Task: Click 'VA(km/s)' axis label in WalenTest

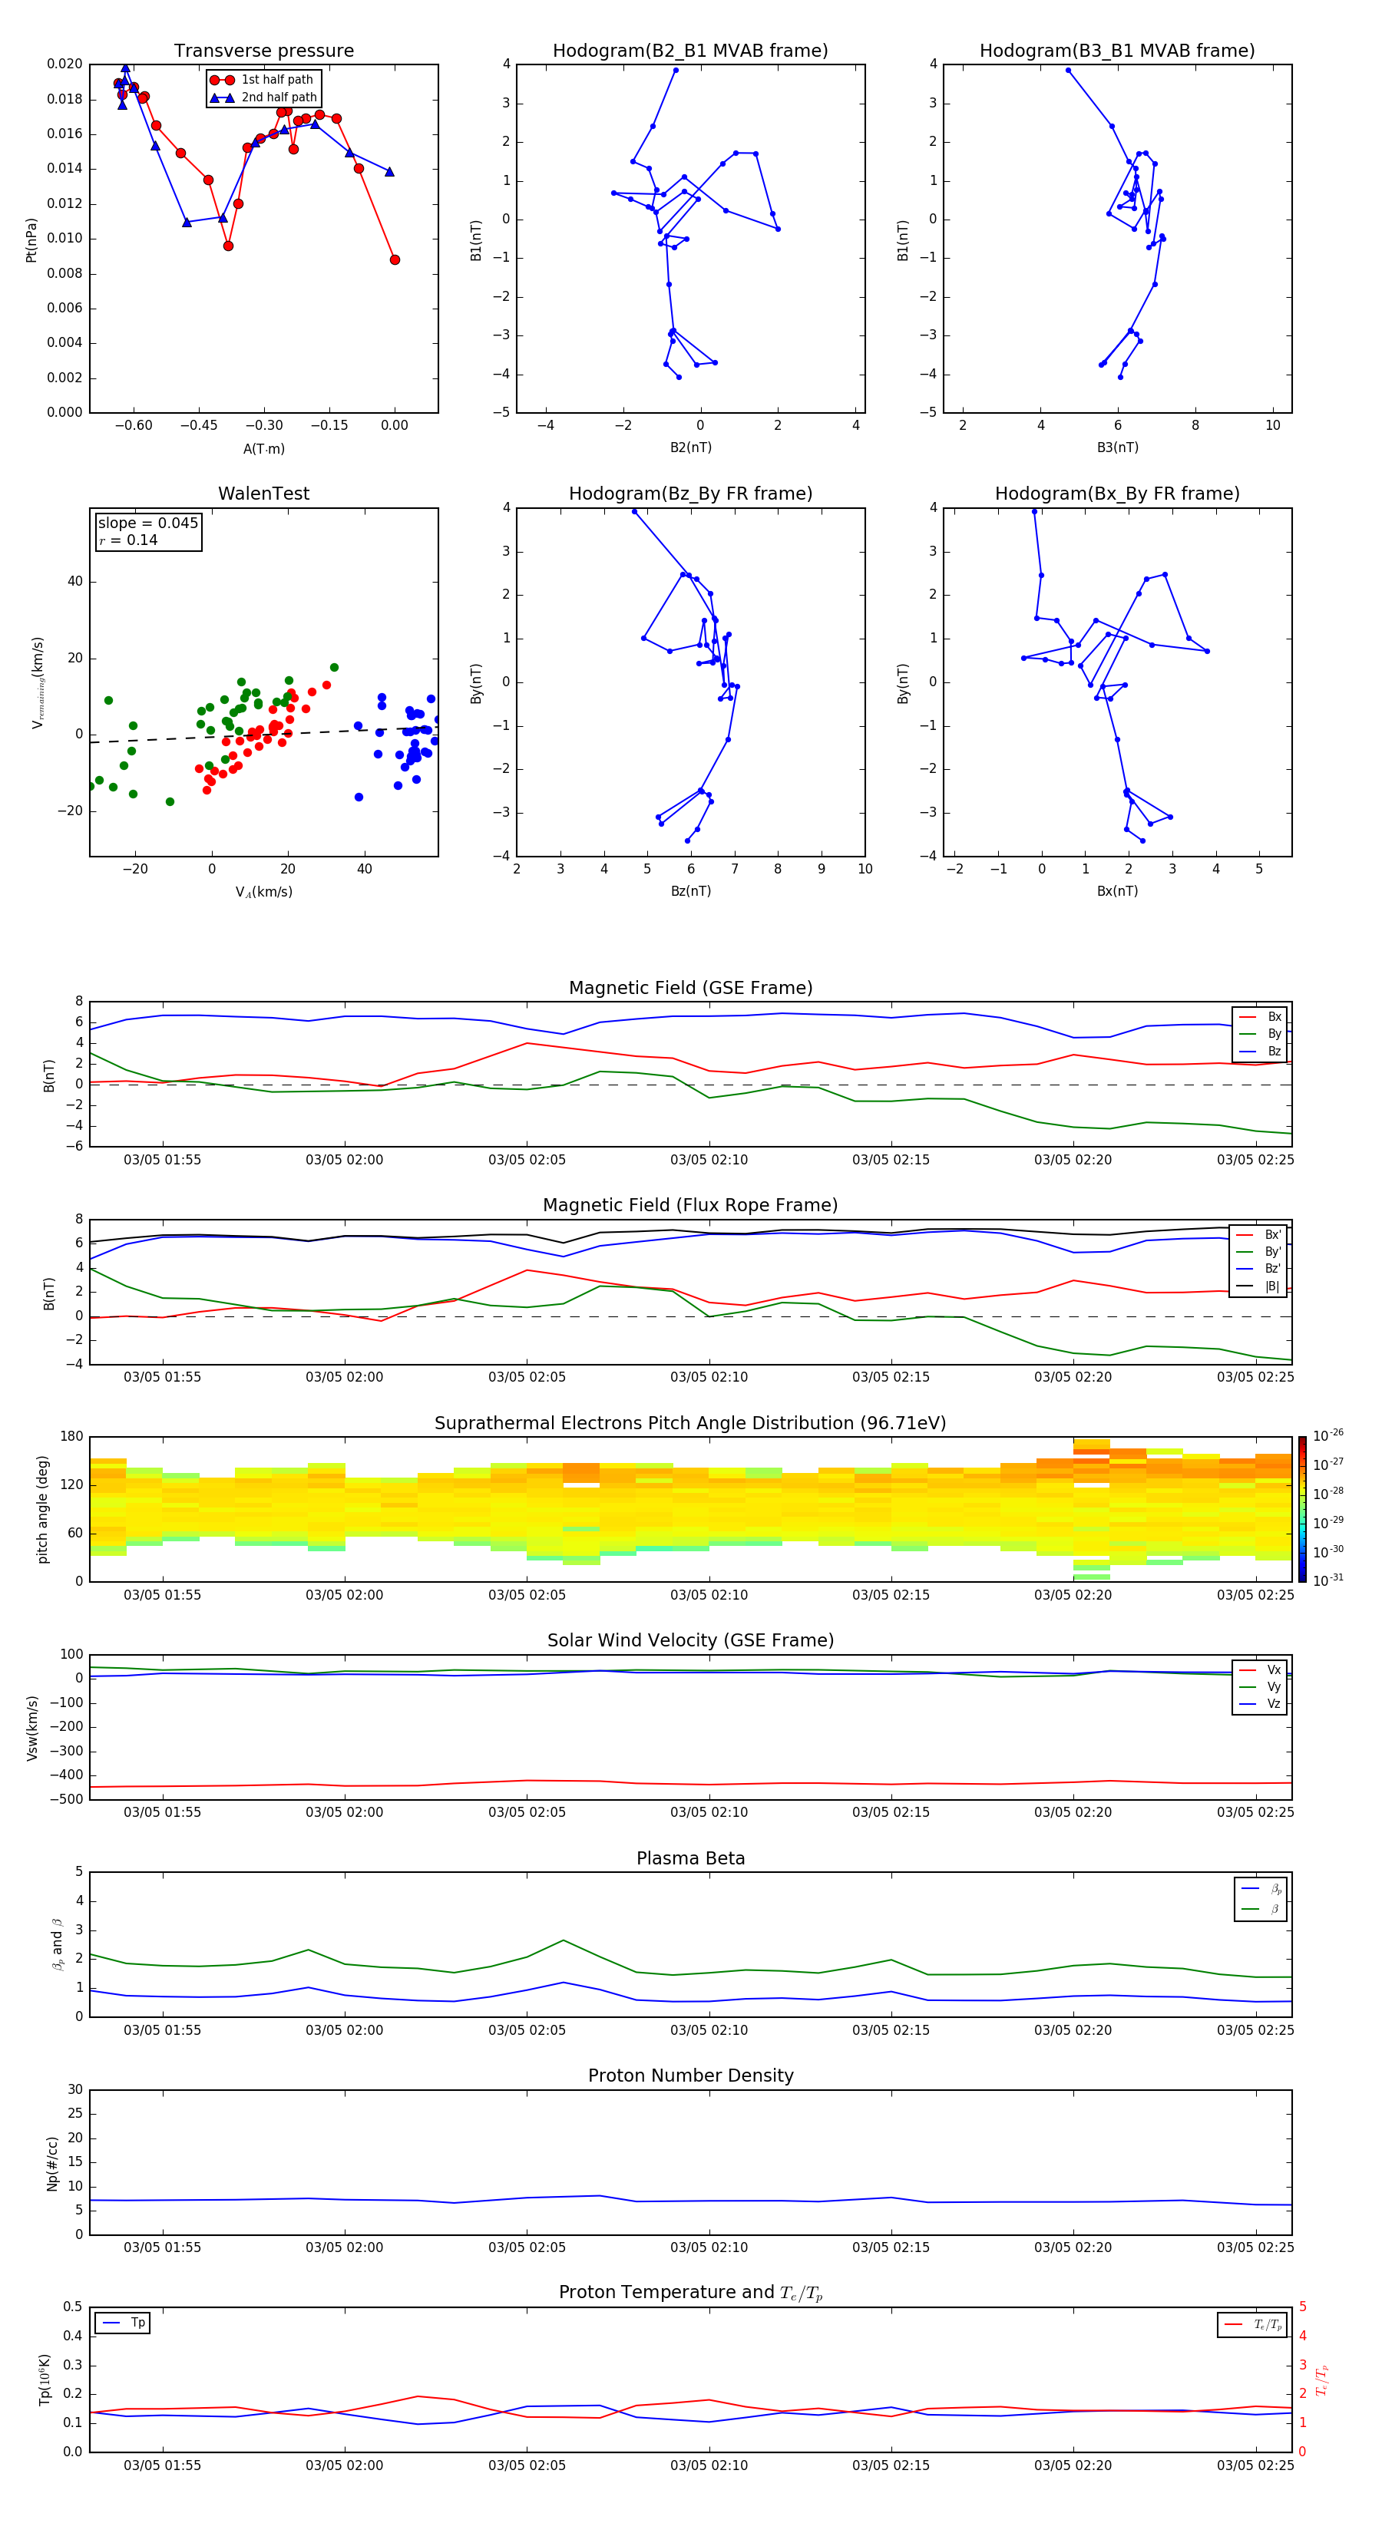Action: 263,893
